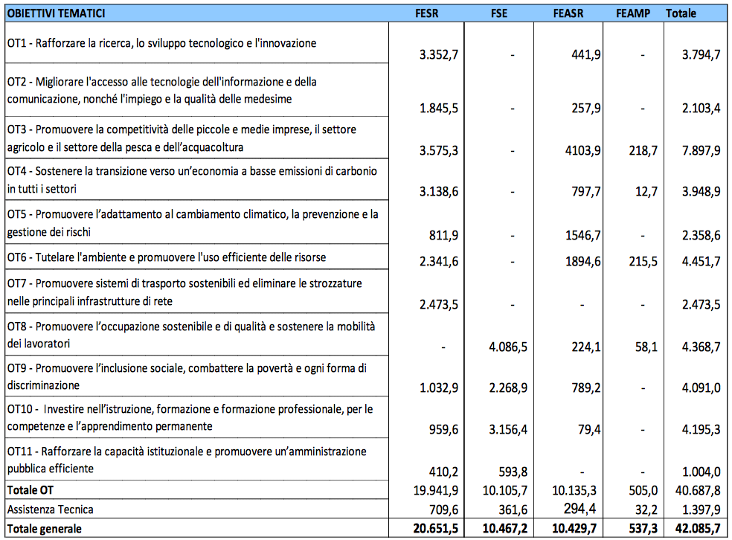Click the OT2 FESR value 1.845,5

[439, 109]
